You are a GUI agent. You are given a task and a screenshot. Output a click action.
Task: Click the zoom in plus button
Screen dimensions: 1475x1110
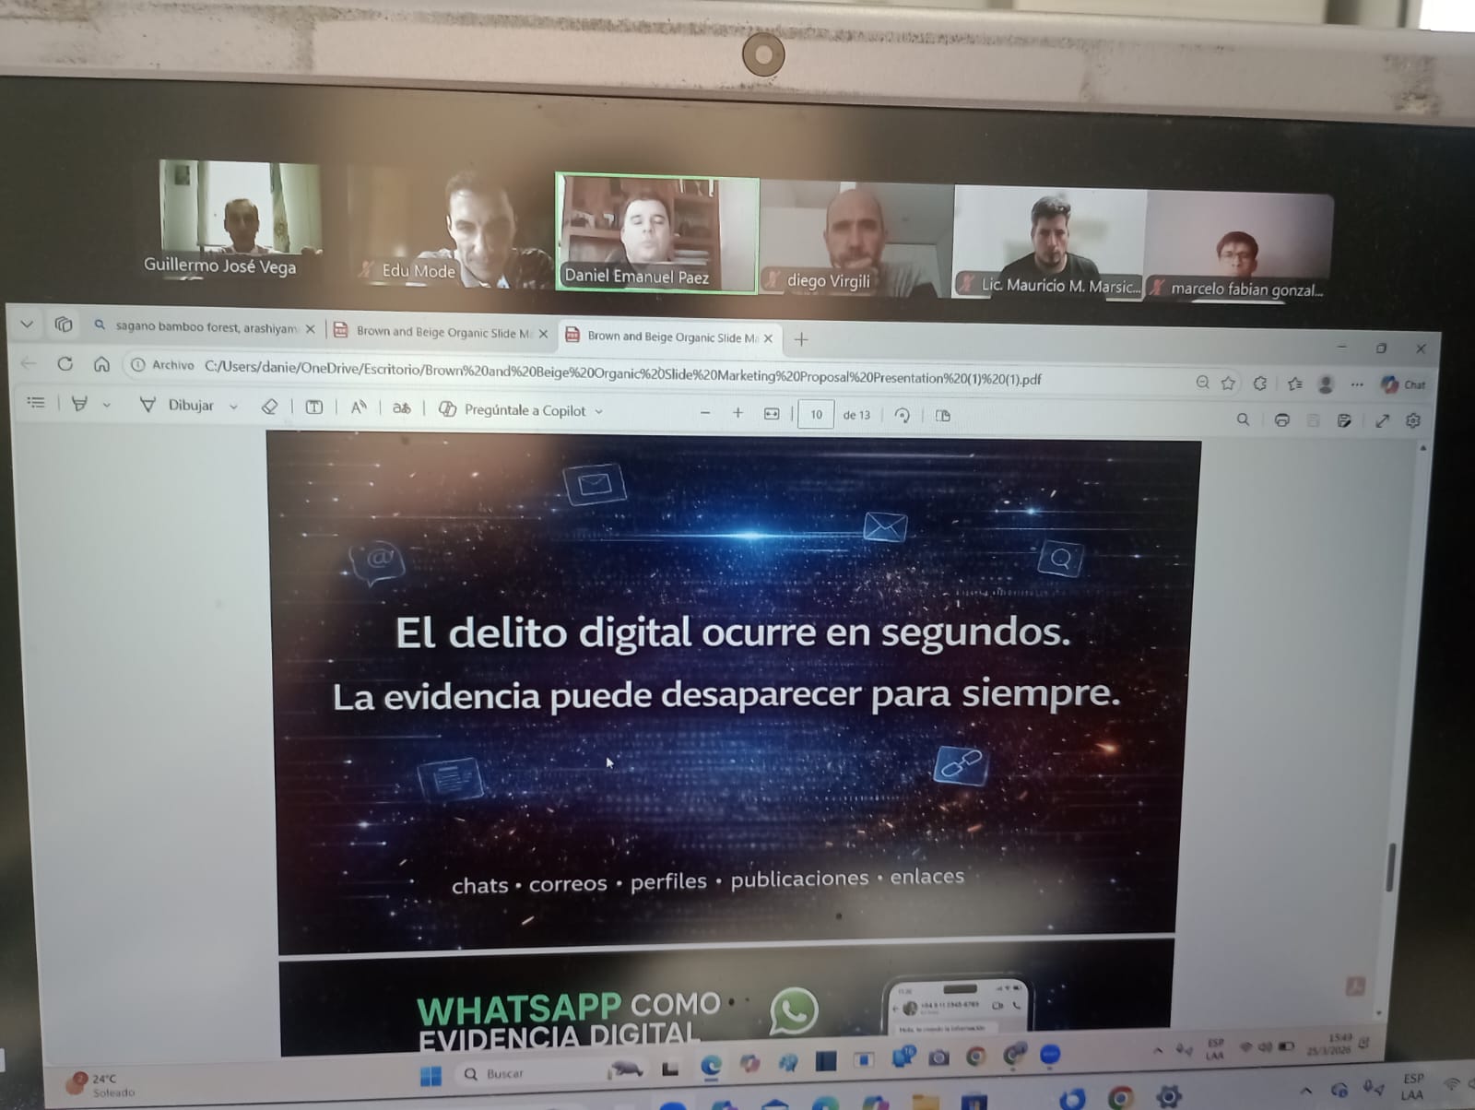(x=737, y=413)
